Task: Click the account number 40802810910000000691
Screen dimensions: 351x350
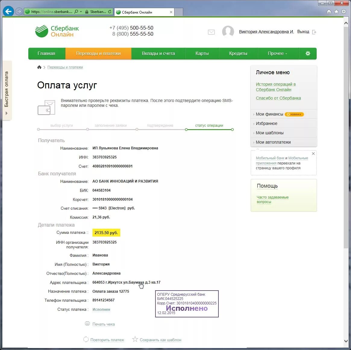Action: [x=112, y=166]
